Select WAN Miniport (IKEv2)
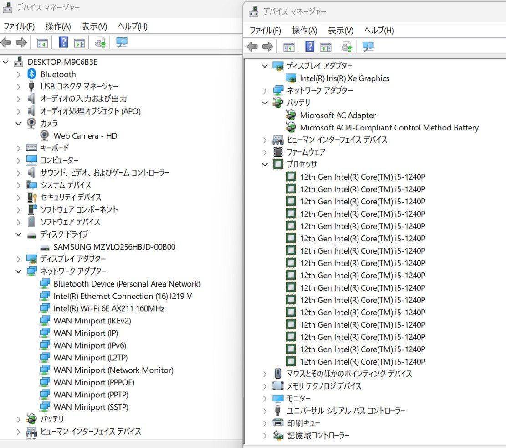Image resolution: width=506 pixels, height=448 pixels. (92, 321)
